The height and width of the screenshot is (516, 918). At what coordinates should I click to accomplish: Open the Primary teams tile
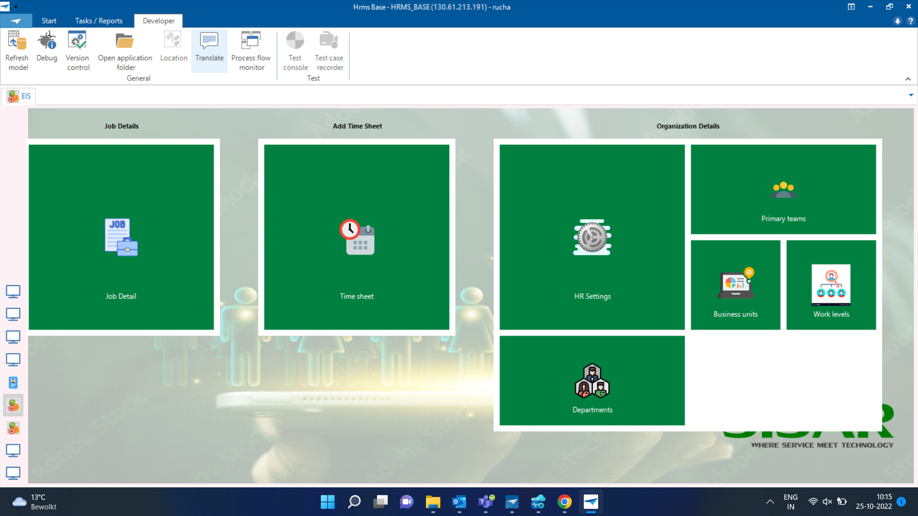pyautogui.click(x=783, y=190)
